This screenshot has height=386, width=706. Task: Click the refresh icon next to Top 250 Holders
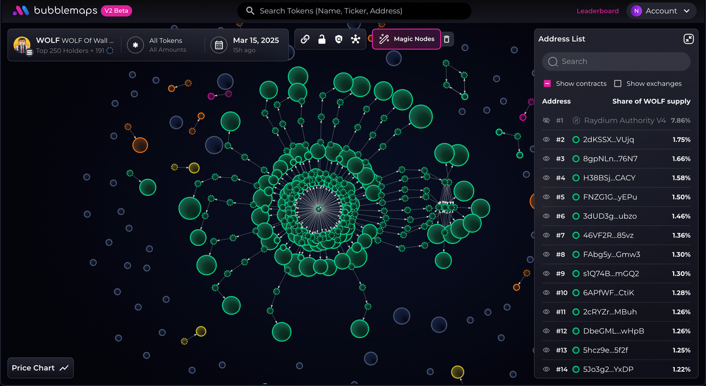coord(109,51)
